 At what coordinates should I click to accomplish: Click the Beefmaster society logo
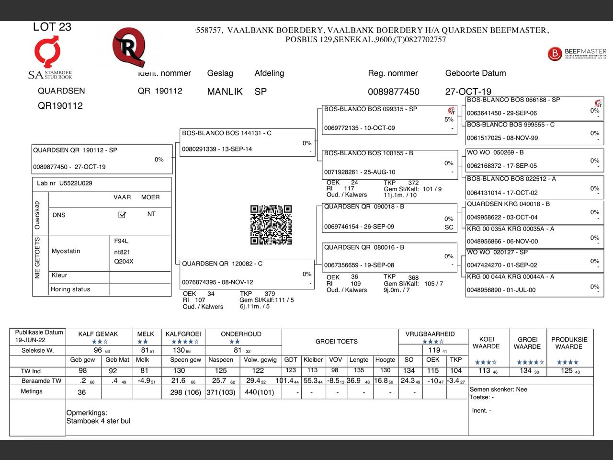pyautogui.click(x=577, y=53)
